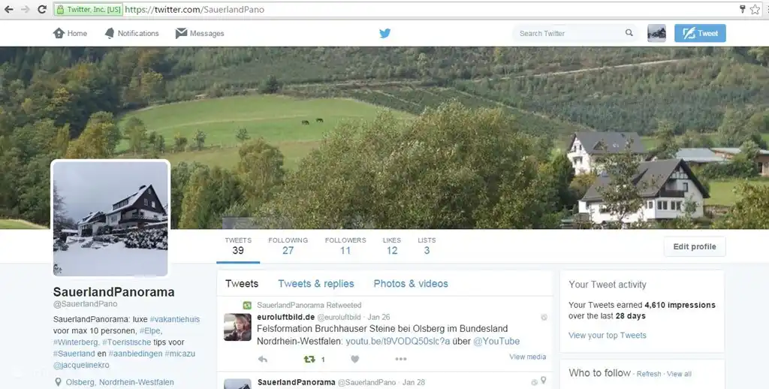Switch to the Tweets & replies tab
The image size is (769, 389).
click(315, 283)
